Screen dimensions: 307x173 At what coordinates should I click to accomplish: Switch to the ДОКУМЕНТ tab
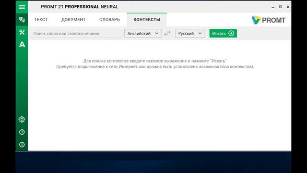point(73,20)
